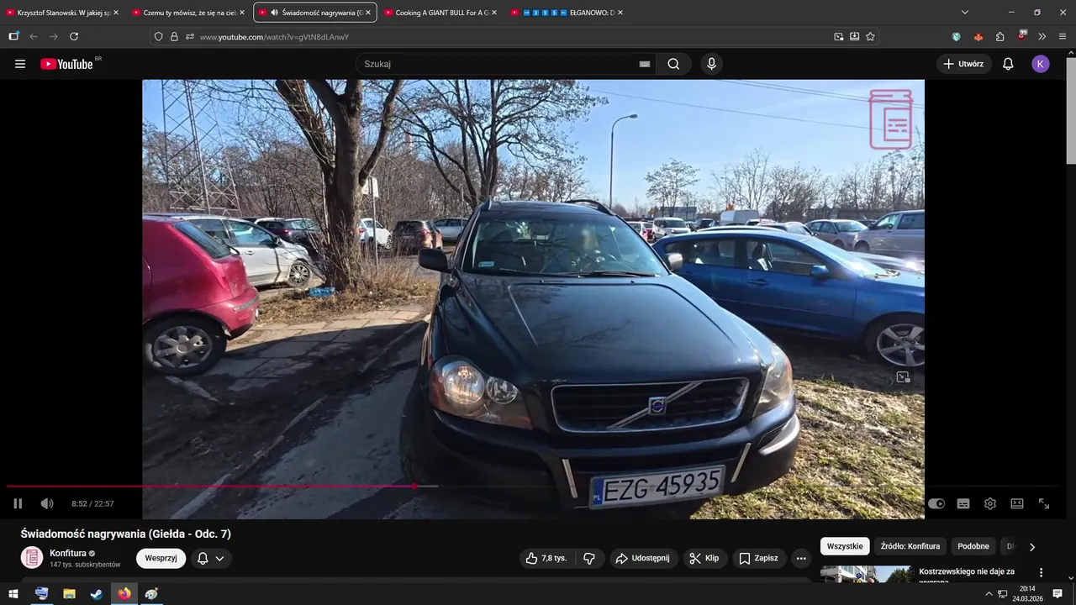
Task: Open more actions three-dot menu
Action: click(801, 558)
